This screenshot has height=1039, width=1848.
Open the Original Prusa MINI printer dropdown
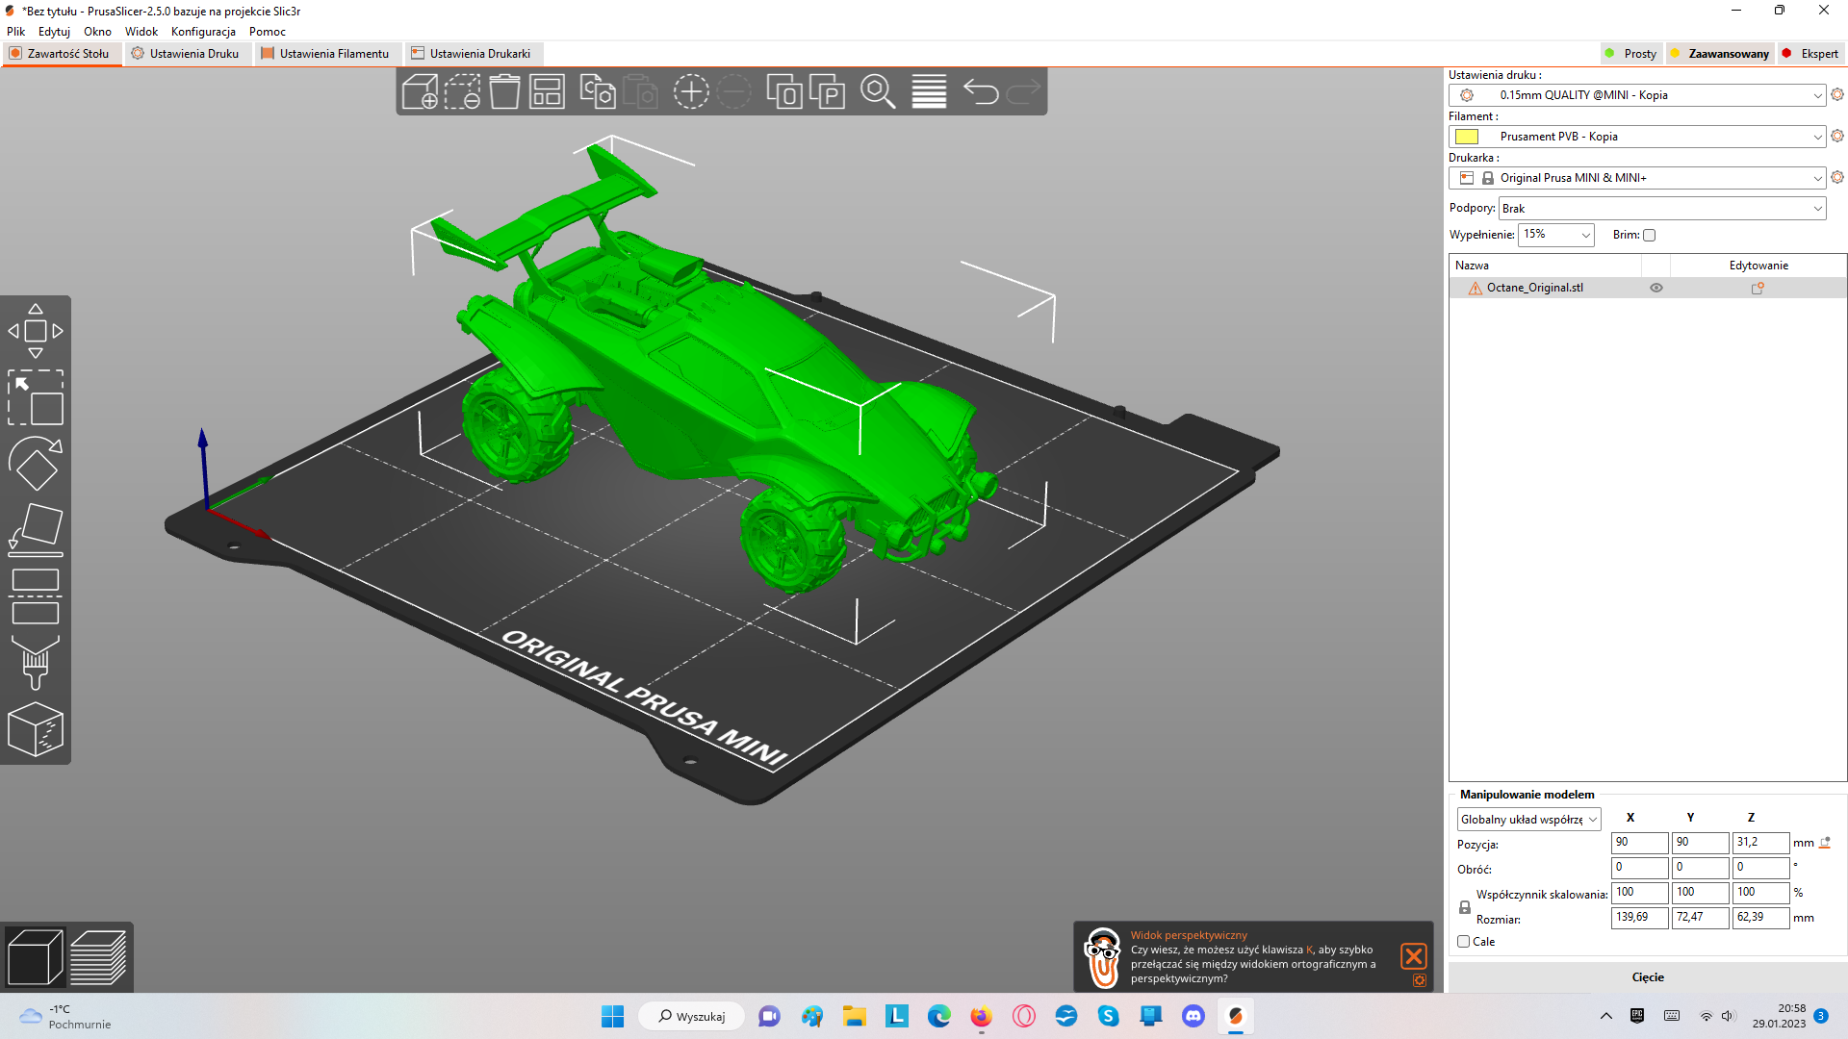[1637, 178]
